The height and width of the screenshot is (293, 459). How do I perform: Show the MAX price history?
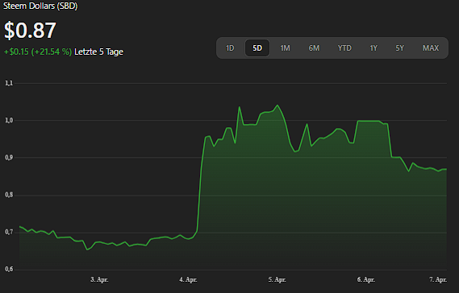(x=431, y=48)
